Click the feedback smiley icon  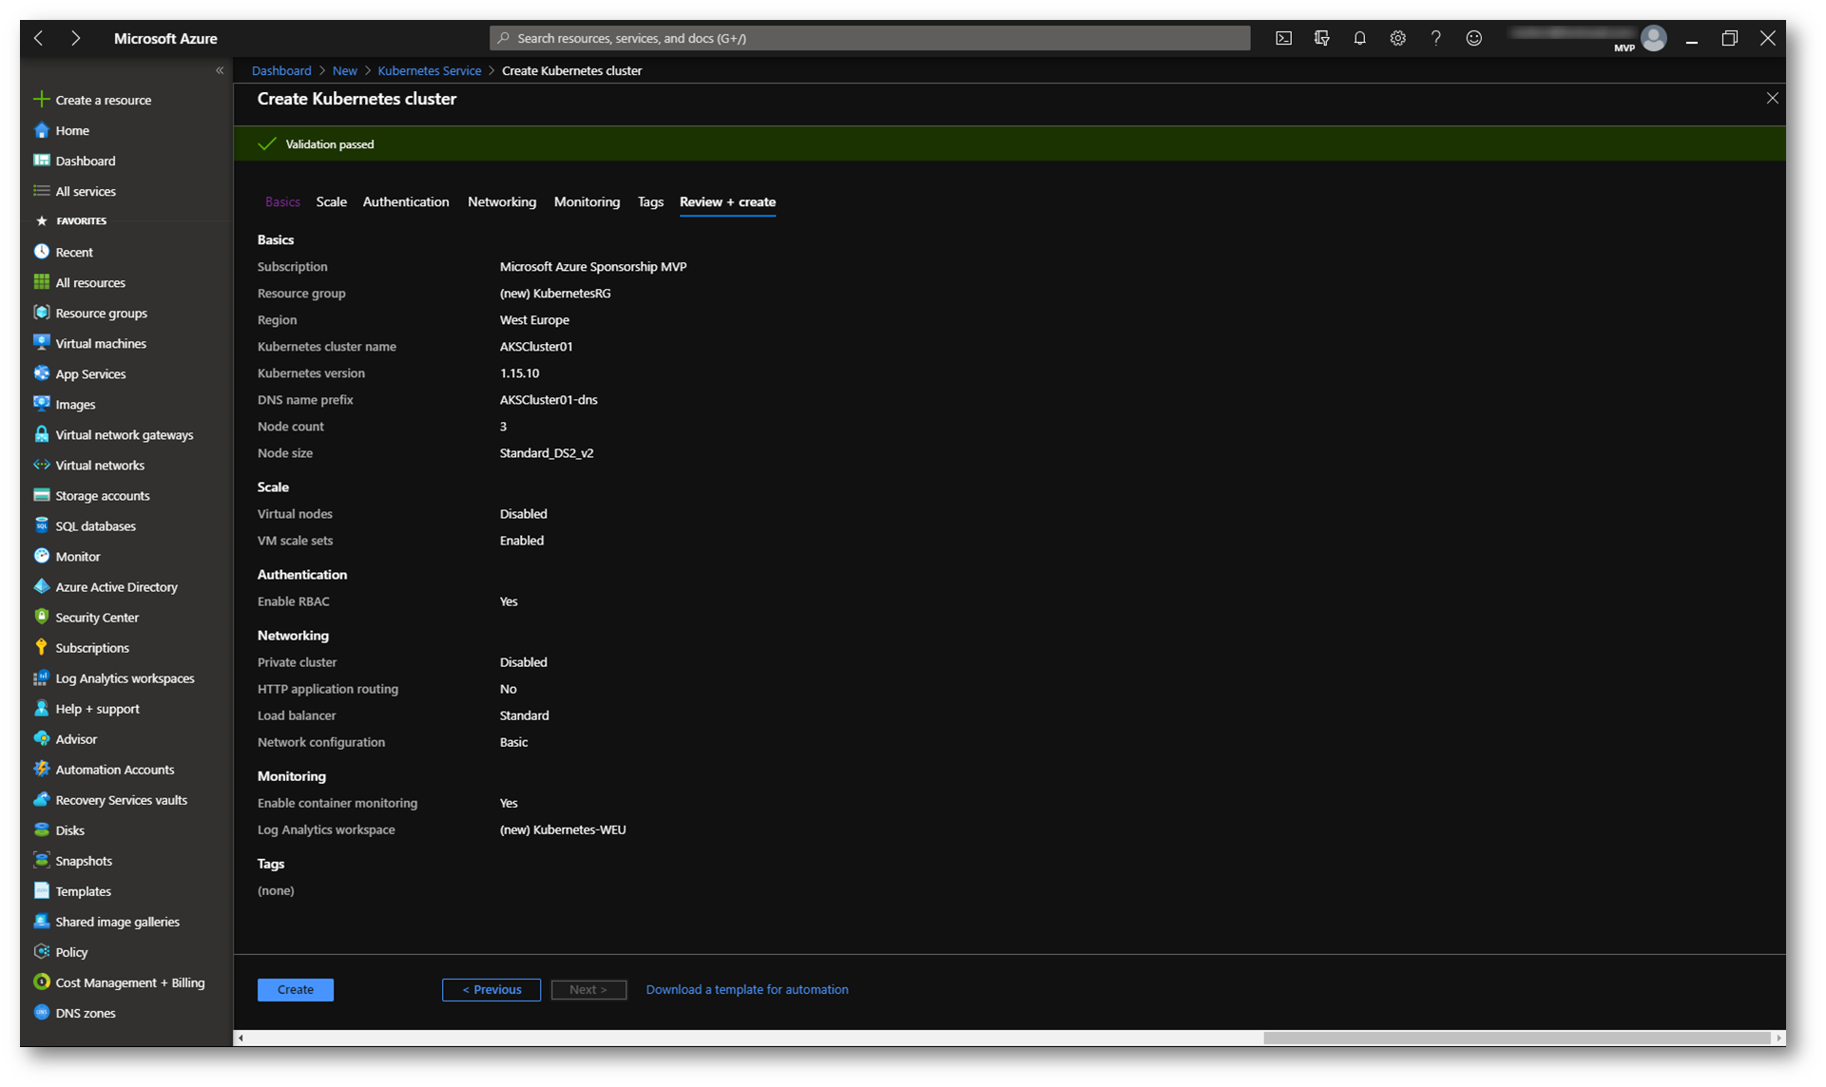[x=1473, y=38]
